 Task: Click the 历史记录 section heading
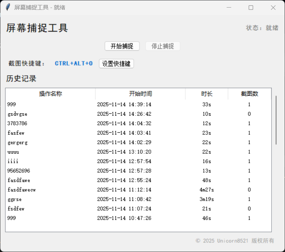[21, 78]
